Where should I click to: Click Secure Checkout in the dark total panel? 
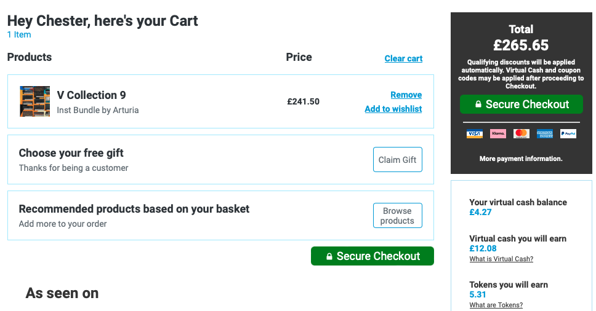[521, 104]
